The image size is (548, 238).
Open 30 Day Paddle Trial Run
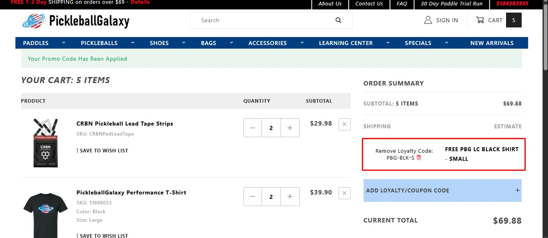tap(452, 4)
